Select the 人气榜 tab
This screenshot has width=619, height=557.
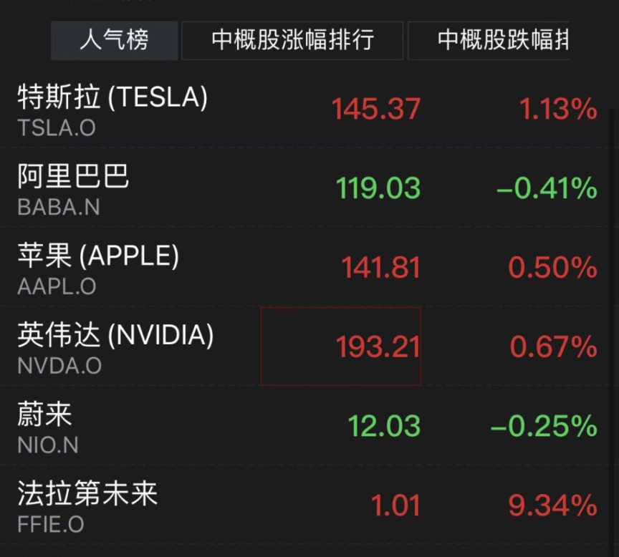click(114, 40)
